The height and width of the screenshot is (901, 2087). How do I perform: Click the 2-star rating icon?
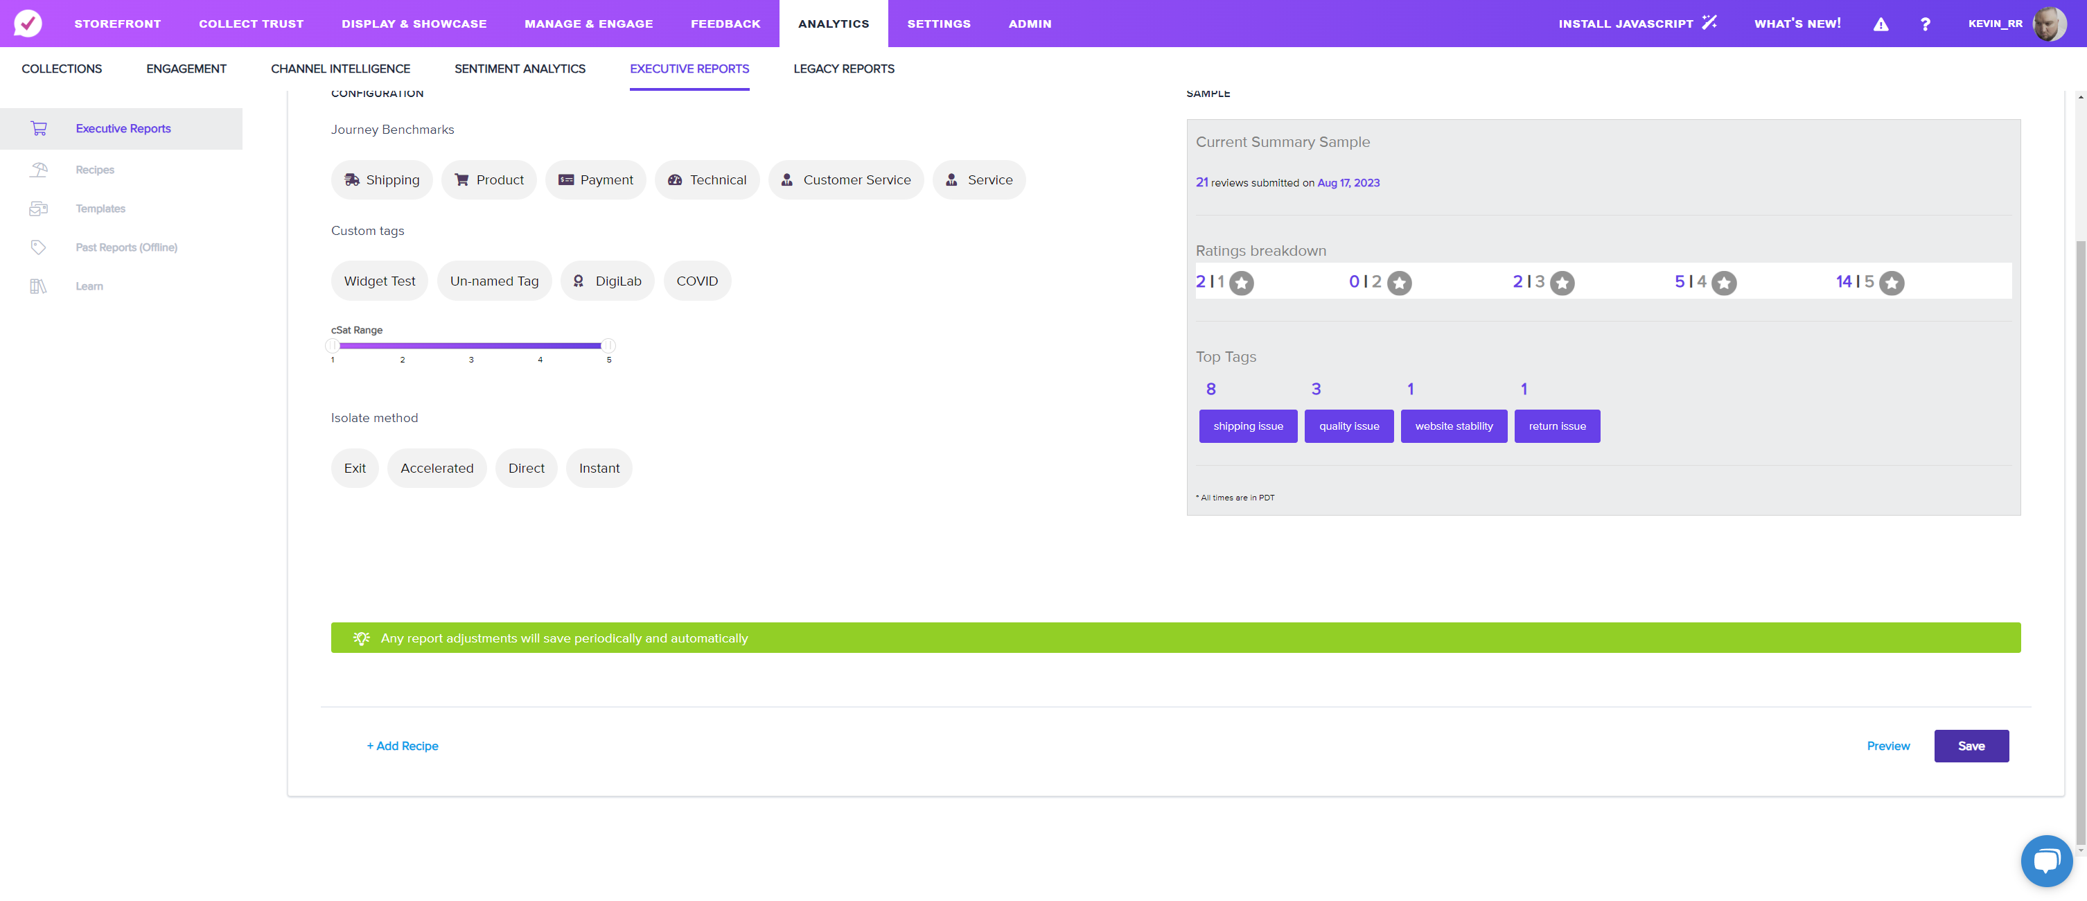click(1399, 283)
